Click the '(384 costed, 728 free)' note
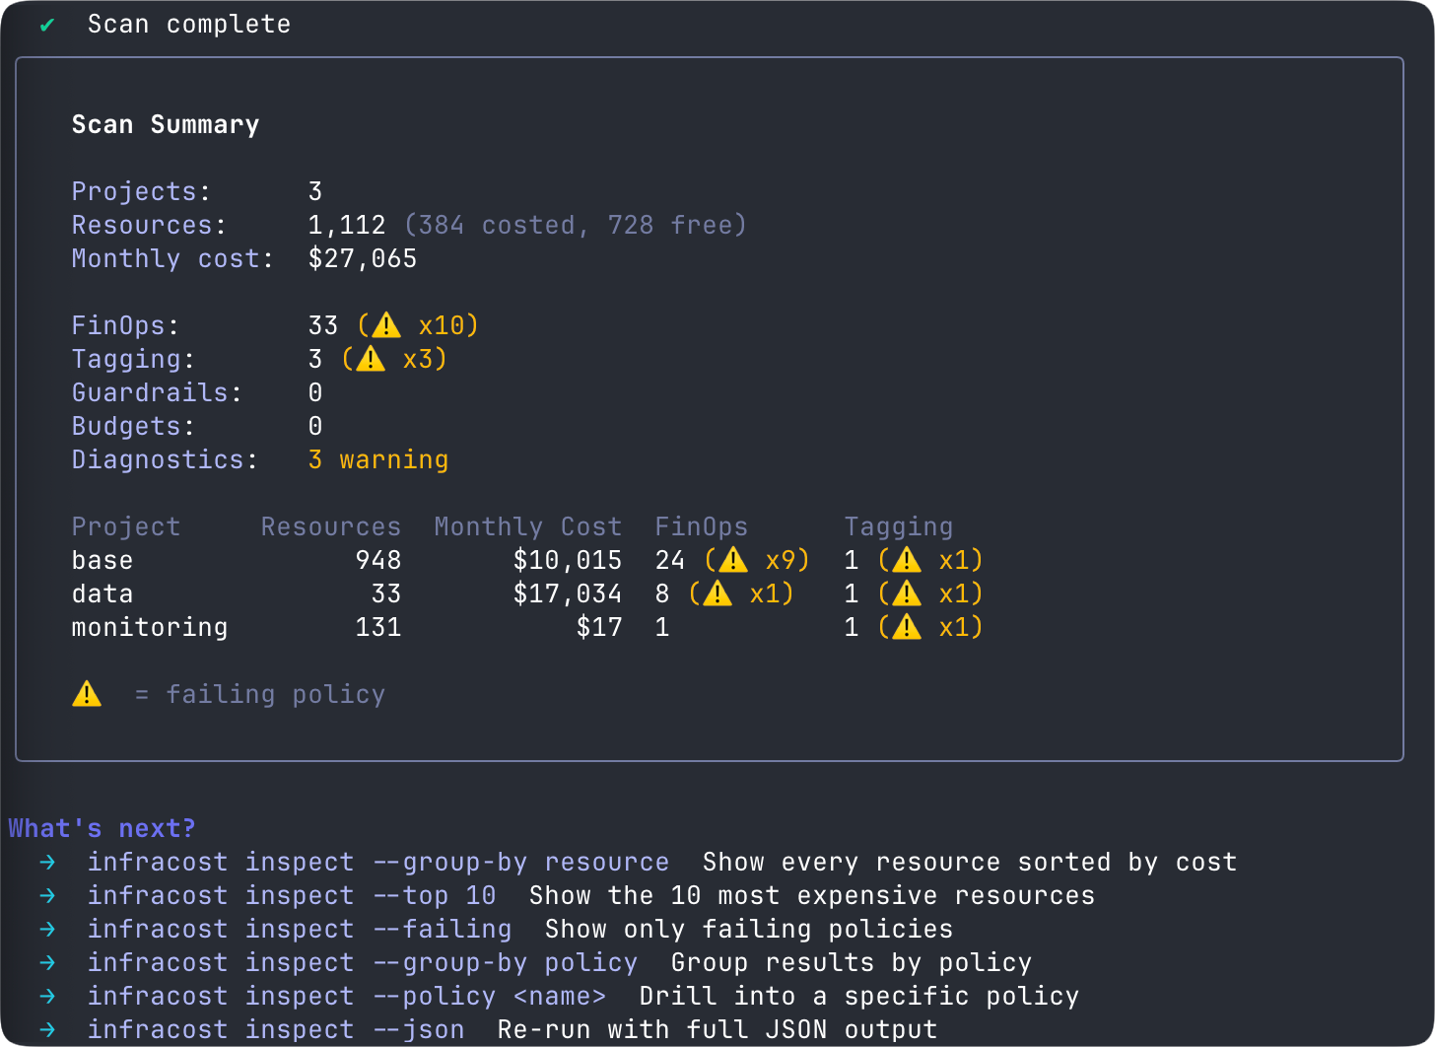 (576, 226)
